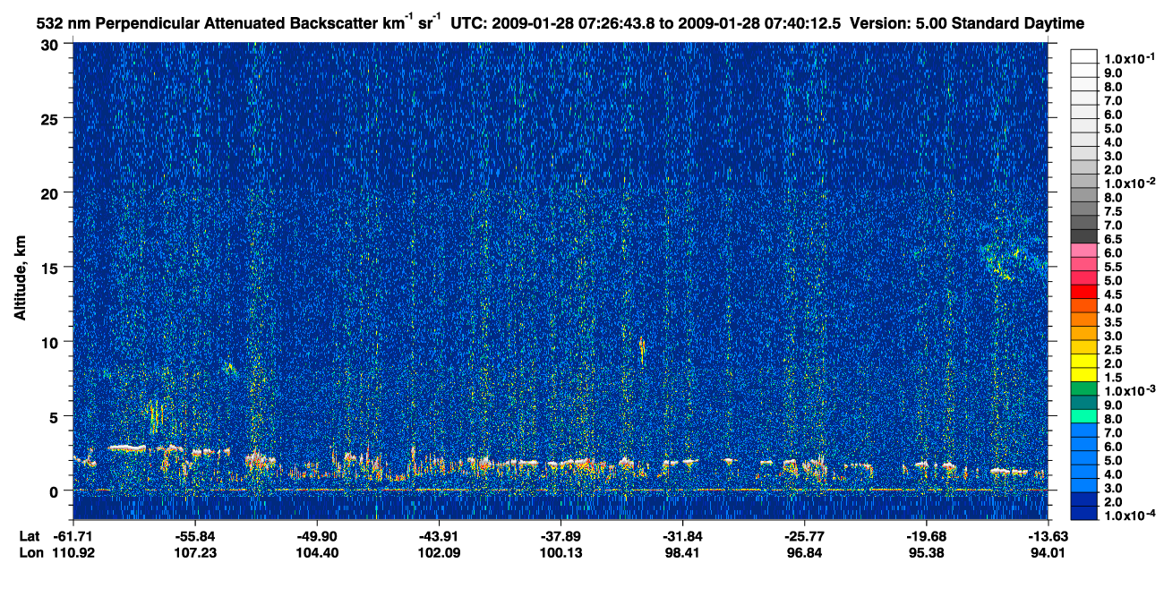Screen dimensions: 1164x597
Task: Click the color bar label '2.5'
Action: (1113, 349)
